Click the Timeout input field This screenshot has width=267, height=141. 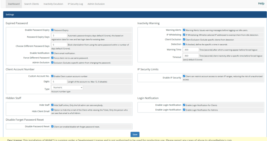click(x=191, y=56)
